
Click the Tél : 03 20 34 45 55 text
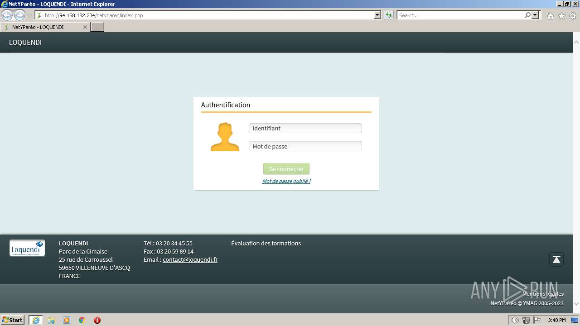(x=168, y=244)
